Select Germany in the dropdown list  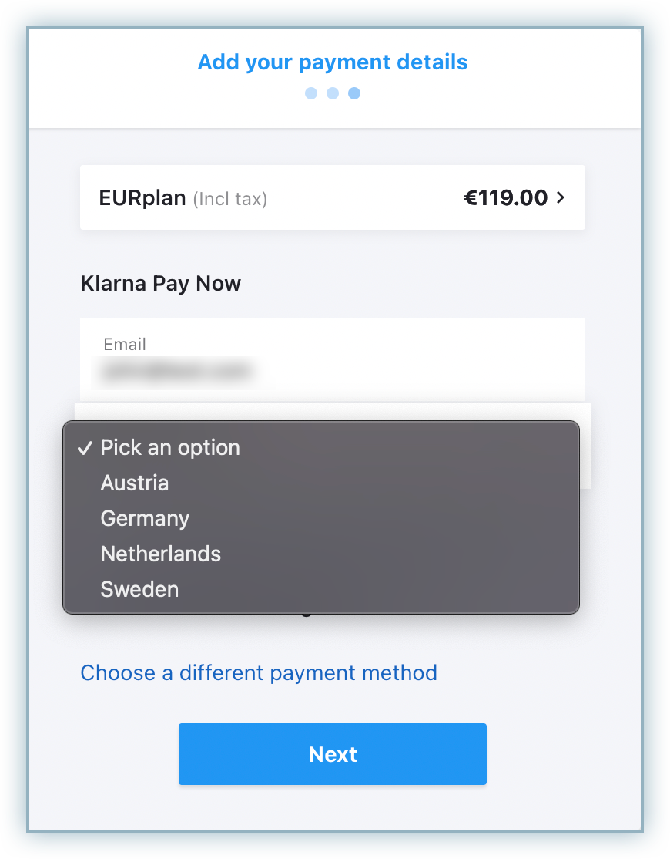coord(145,519)
